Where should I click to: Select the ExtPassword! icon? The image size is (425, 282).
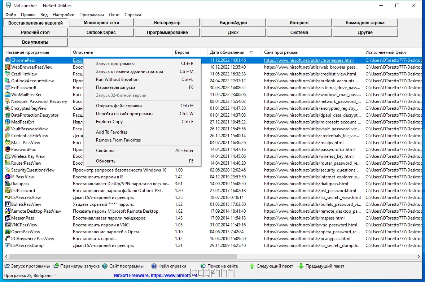click(8, 88)
